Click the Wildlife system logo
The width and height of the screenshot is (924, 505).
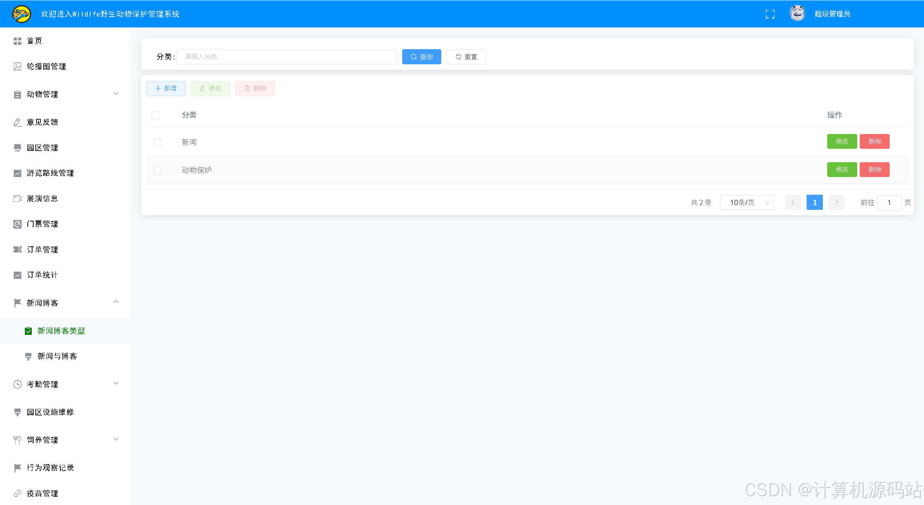[x=21, y=14]
